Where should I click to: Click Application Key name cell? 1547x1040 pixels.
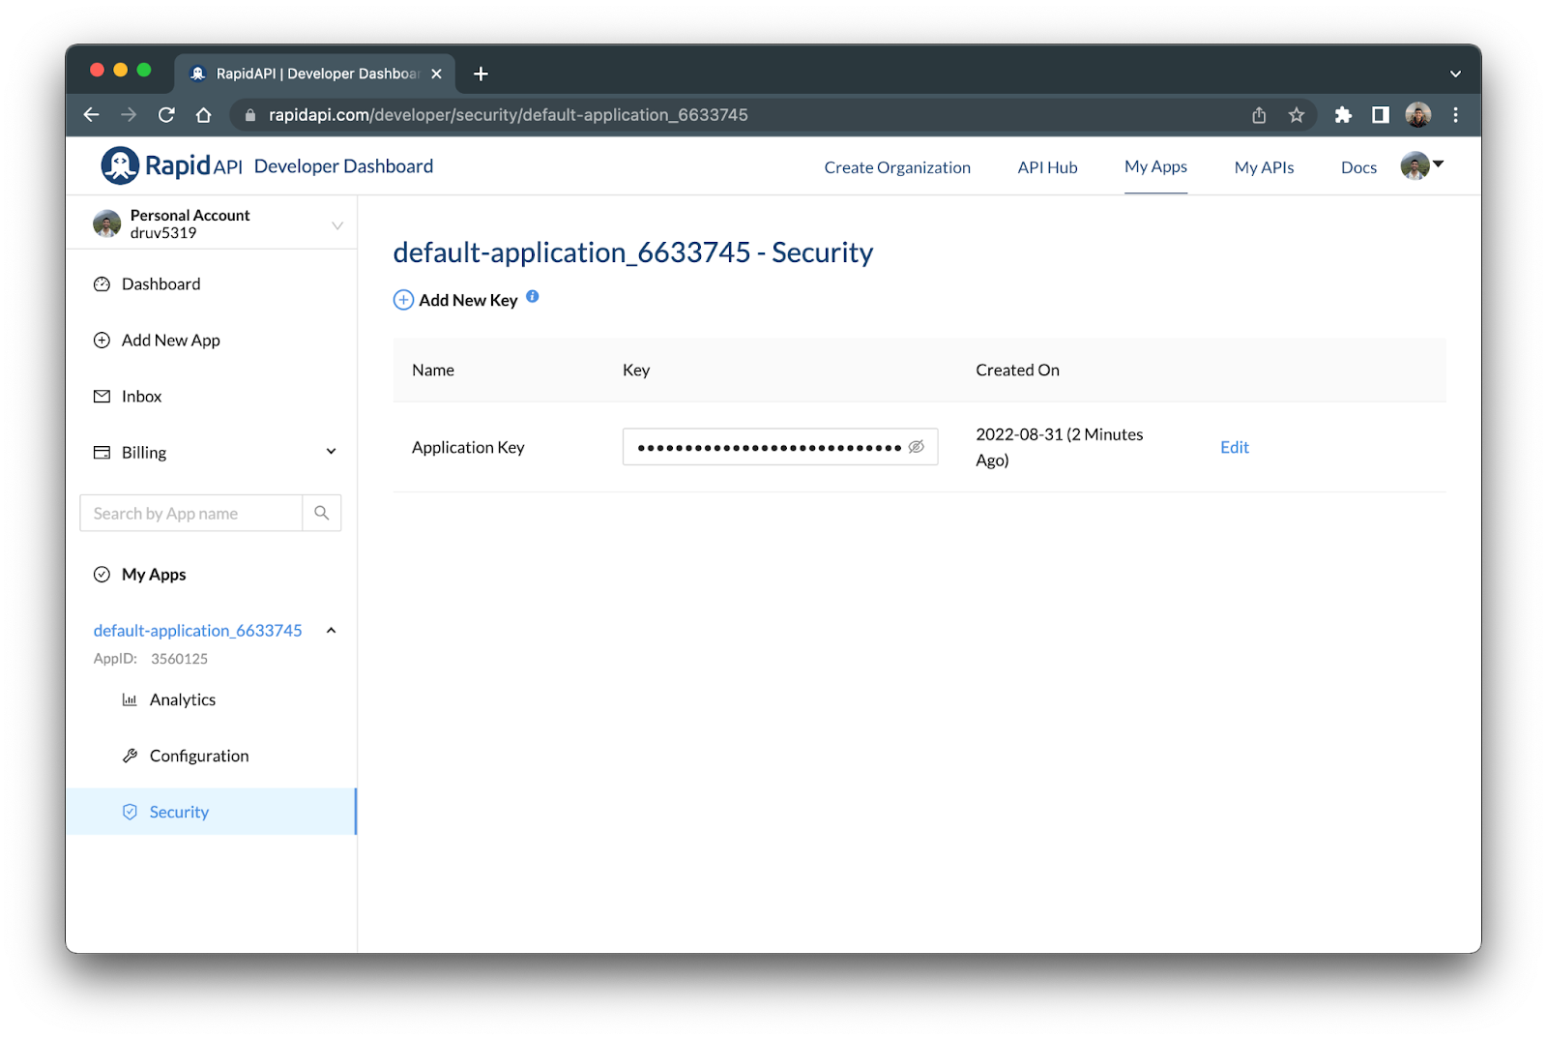tap(468, 447)
